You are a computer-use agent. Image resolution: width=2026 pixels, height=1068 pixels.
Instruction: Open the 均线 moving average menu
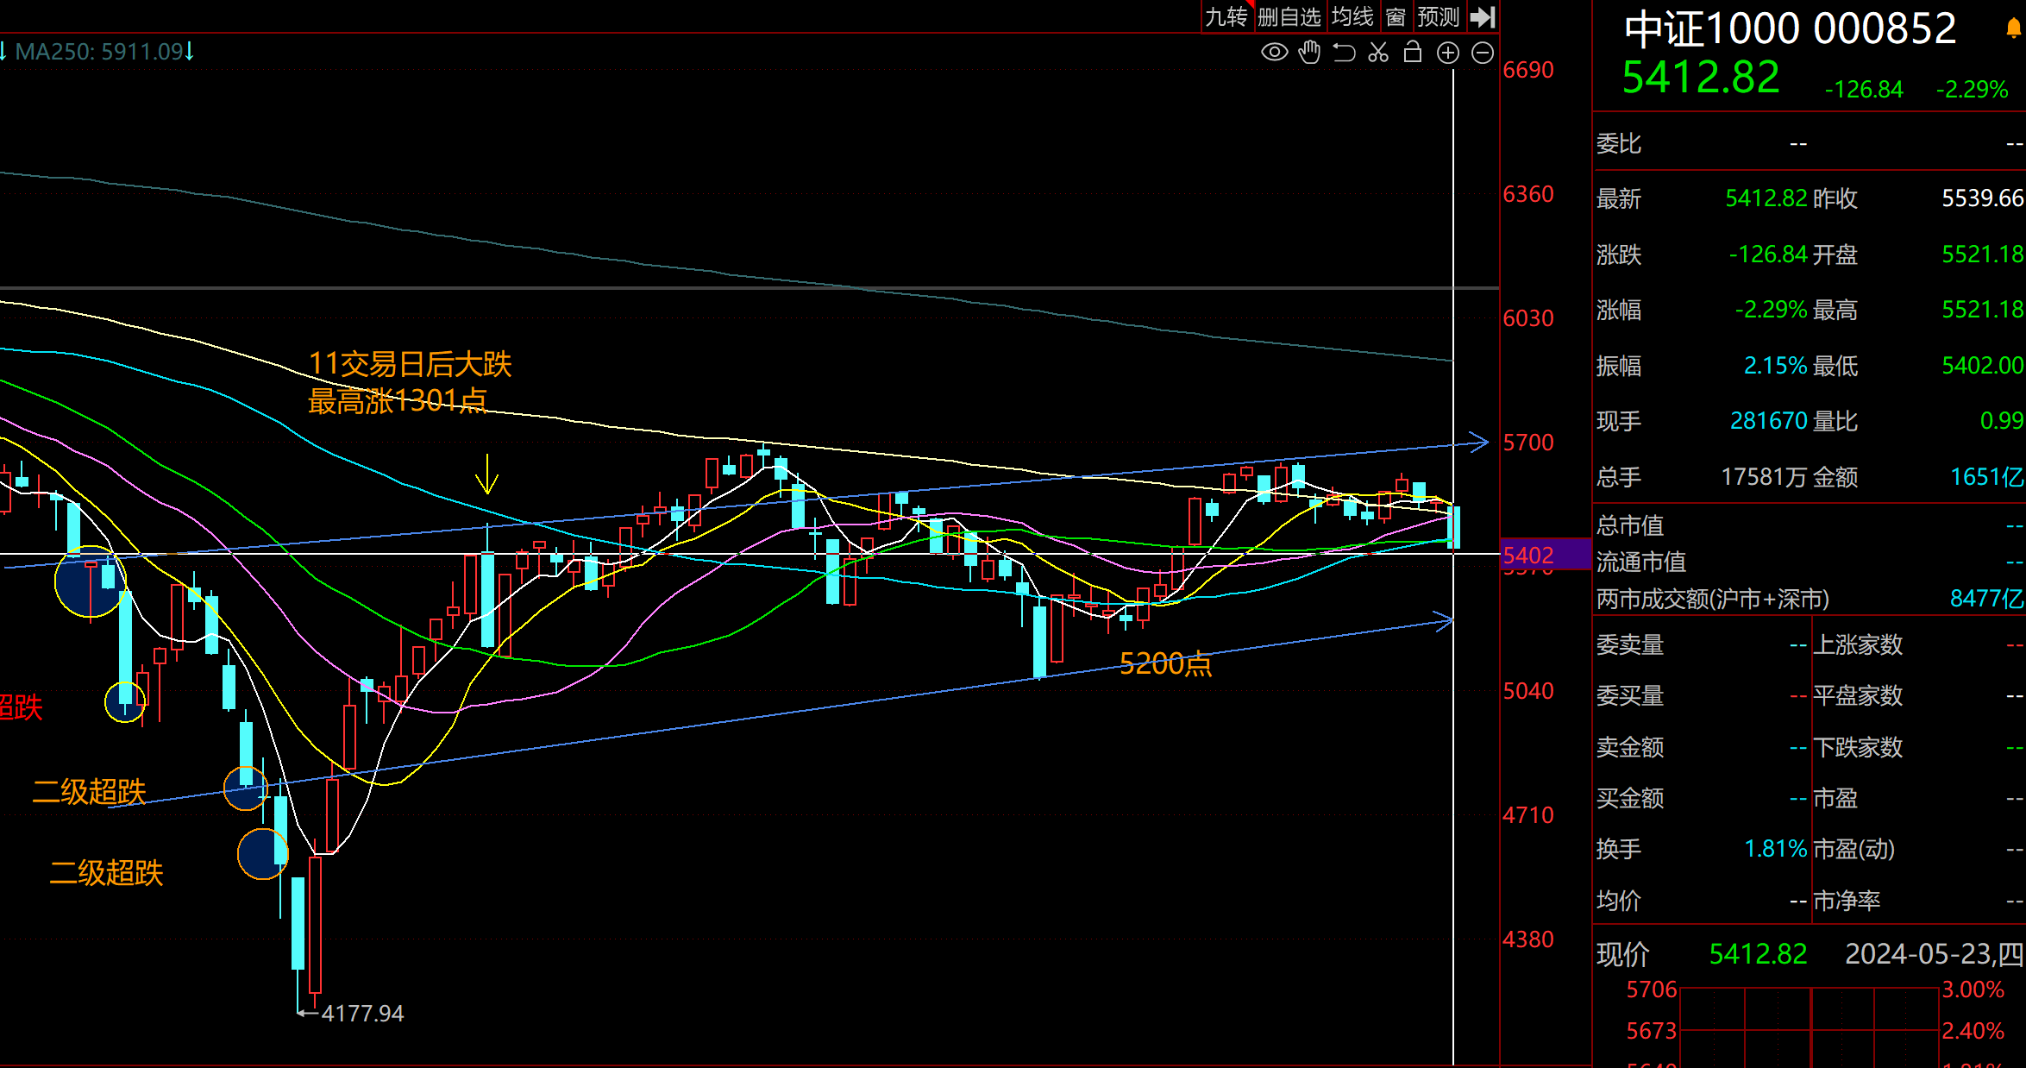point(1352,16)
